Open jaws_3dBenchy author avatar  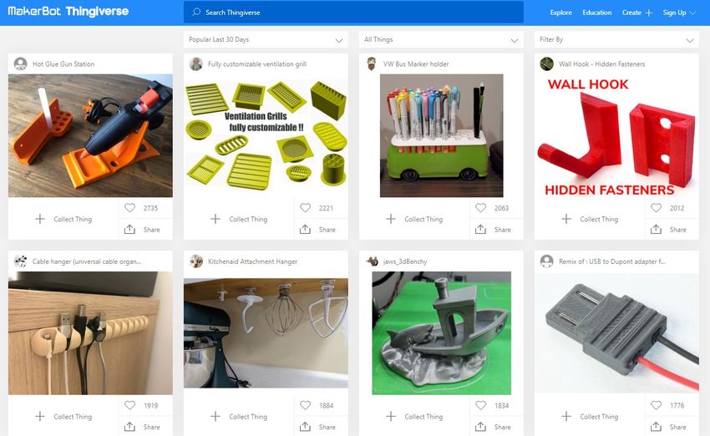click(x=372, y=261)
